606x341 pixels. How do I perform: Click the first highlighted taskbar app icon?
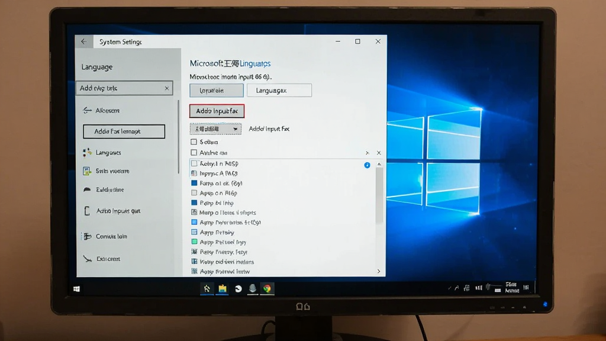point(207,288)
